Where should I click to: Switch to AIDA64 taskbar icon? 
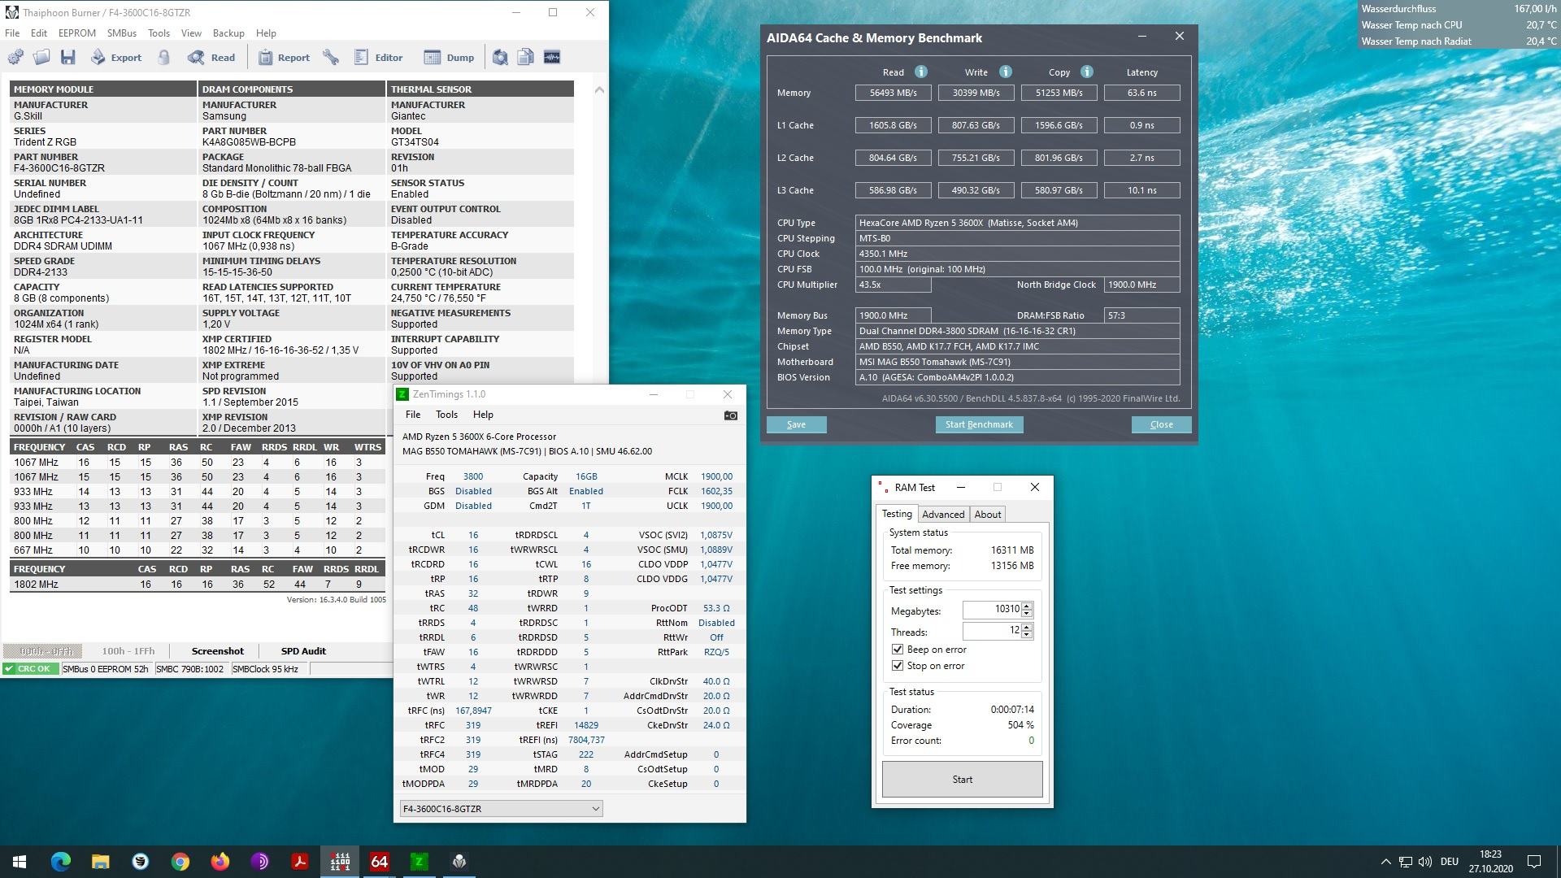(x=379, y=862)
